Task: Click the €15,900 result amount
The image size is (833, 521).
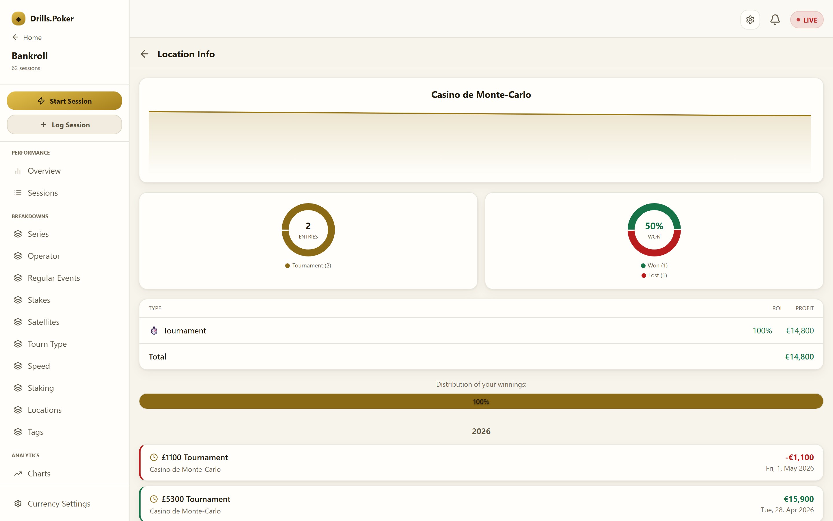Action: tap(799, 499)
